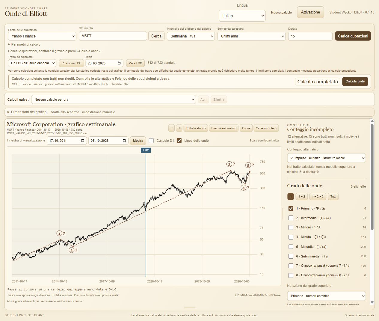Enable the 4 · Minuto wave degree
The image size is (379, 321).
pyautogui.click(x=291, y=237)
